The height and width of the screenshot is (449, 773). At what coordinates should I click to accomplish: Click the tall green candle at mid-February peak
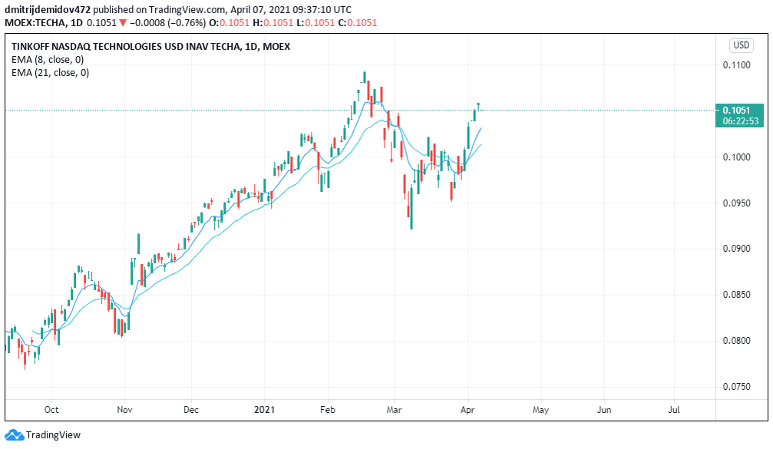pyautogui.click(x=365, y=77)
